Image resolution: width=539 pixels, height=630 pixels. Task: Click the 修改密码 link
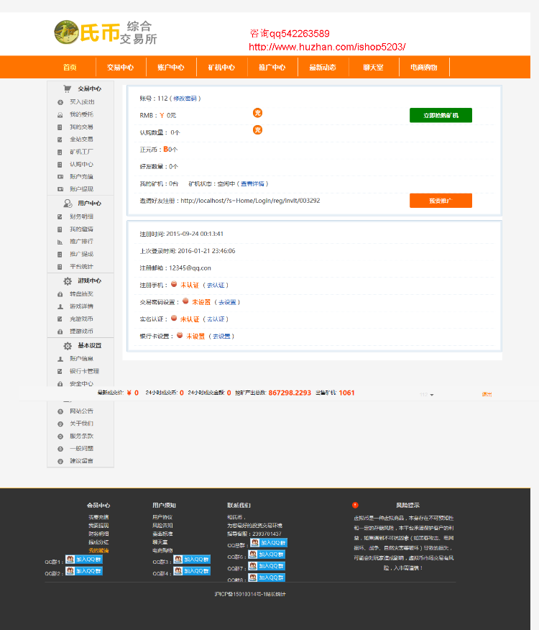(x=185, y=99)
